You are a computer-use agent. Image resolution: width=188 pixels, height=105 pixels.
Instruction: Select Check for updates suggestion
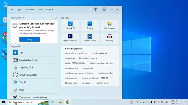tap(34, 75)
